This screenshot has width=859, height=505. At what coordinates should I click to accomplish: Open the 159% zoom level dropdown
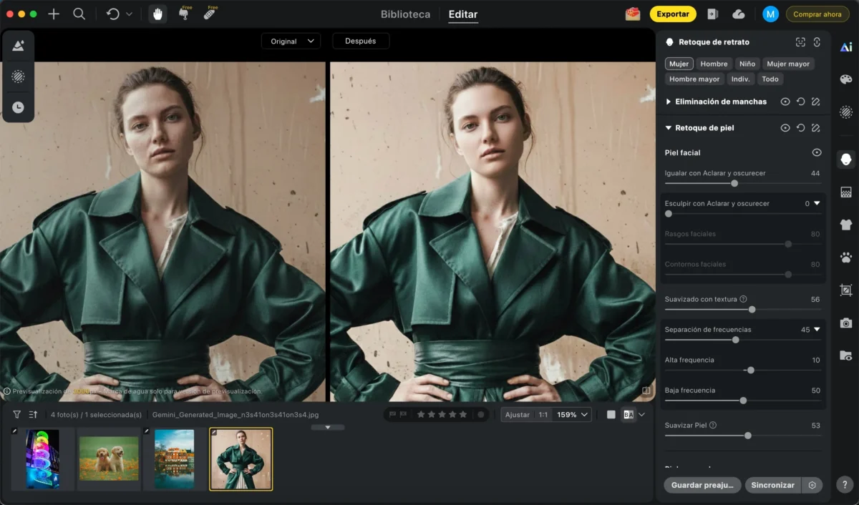(573, 414)
